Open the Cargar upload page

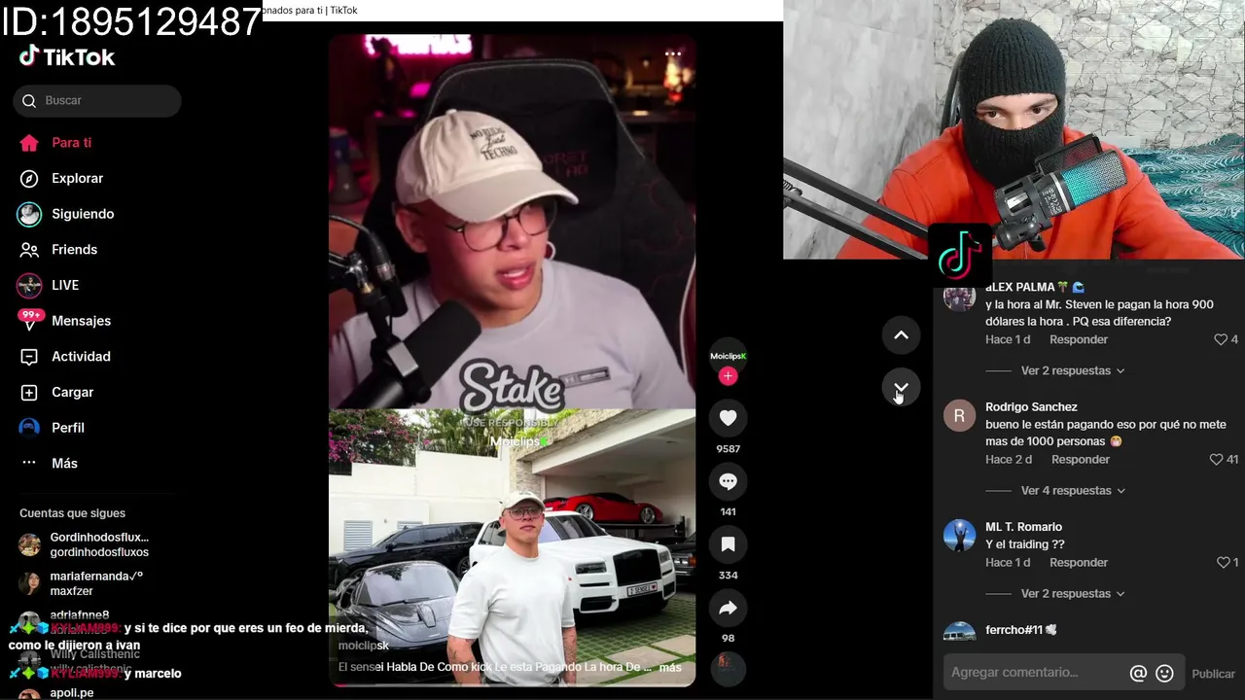pyautogui.click(x=57, y=393)
